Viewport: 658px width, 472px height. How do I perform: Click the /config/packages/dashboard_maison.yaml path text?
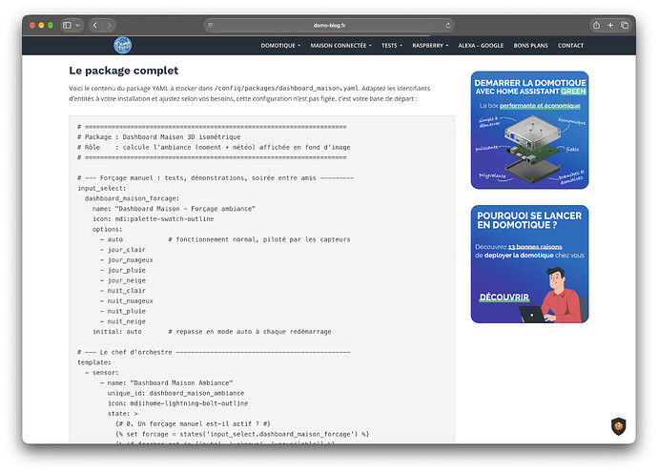287,88
